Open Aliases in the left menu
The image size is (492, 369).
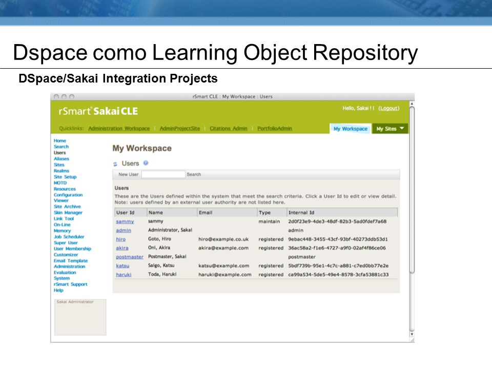click(x=61, y=158)
